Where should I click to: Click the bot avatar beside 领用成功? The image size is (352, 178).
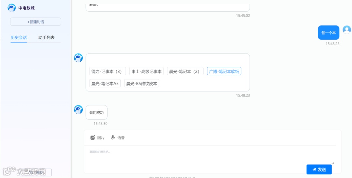tap(78, 109)
